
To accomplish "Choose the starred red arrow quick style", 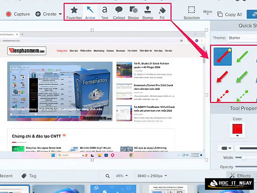I will 223,57.
